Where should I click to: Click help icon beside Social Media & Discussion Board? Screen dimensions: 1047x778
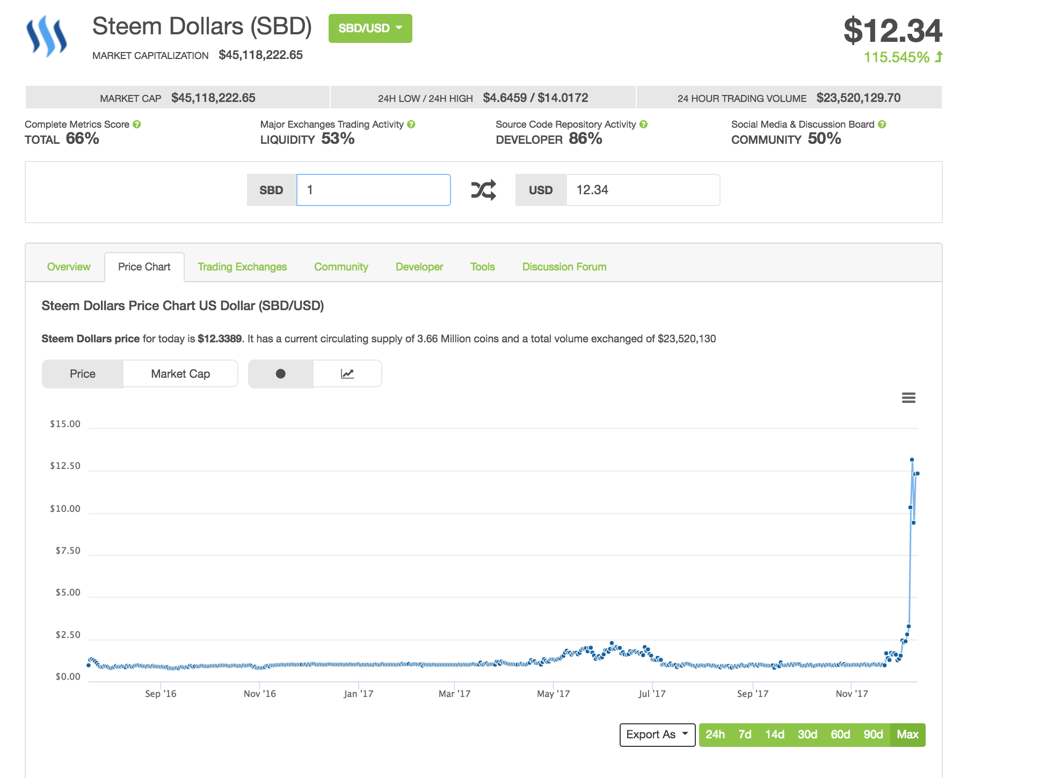coord(882,124)
